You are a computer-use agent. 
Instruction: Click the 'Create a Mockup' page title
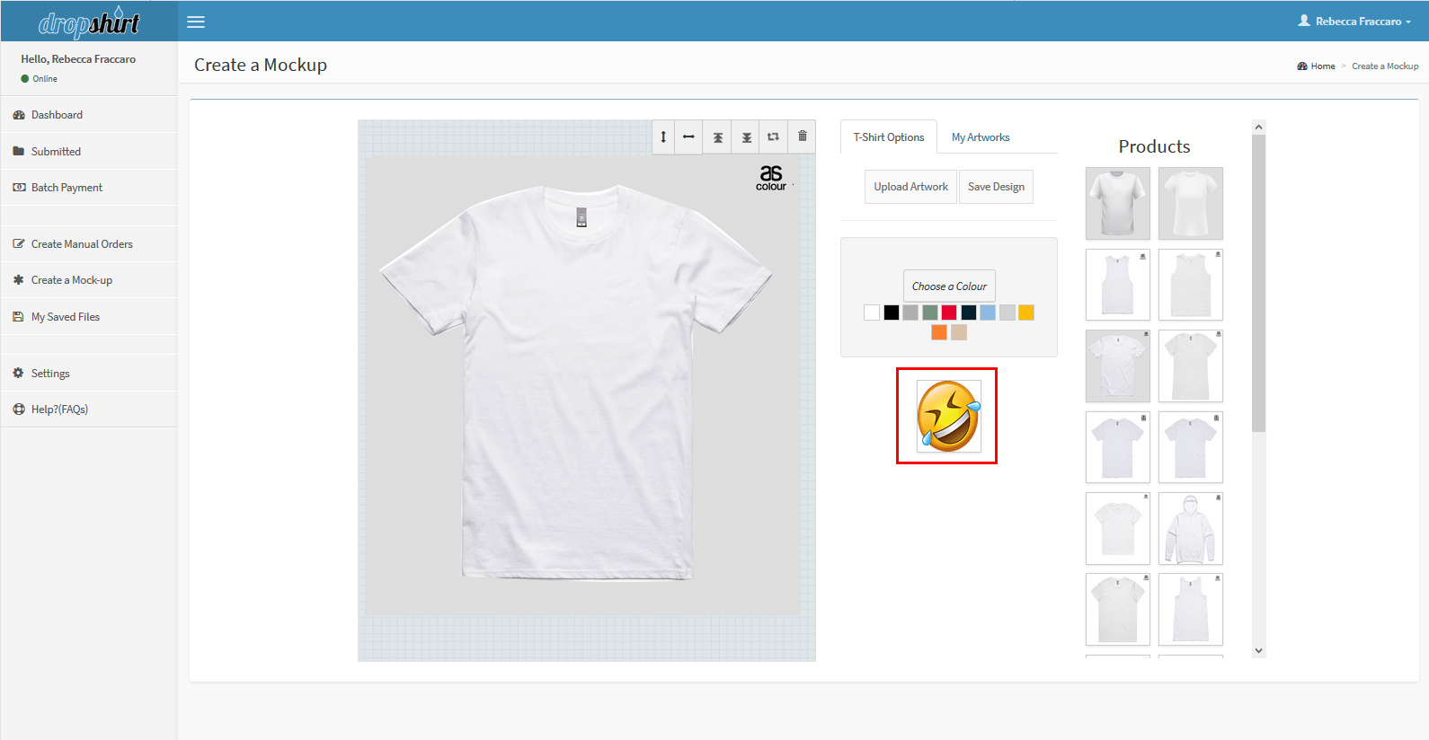click(x=261, y=65)
